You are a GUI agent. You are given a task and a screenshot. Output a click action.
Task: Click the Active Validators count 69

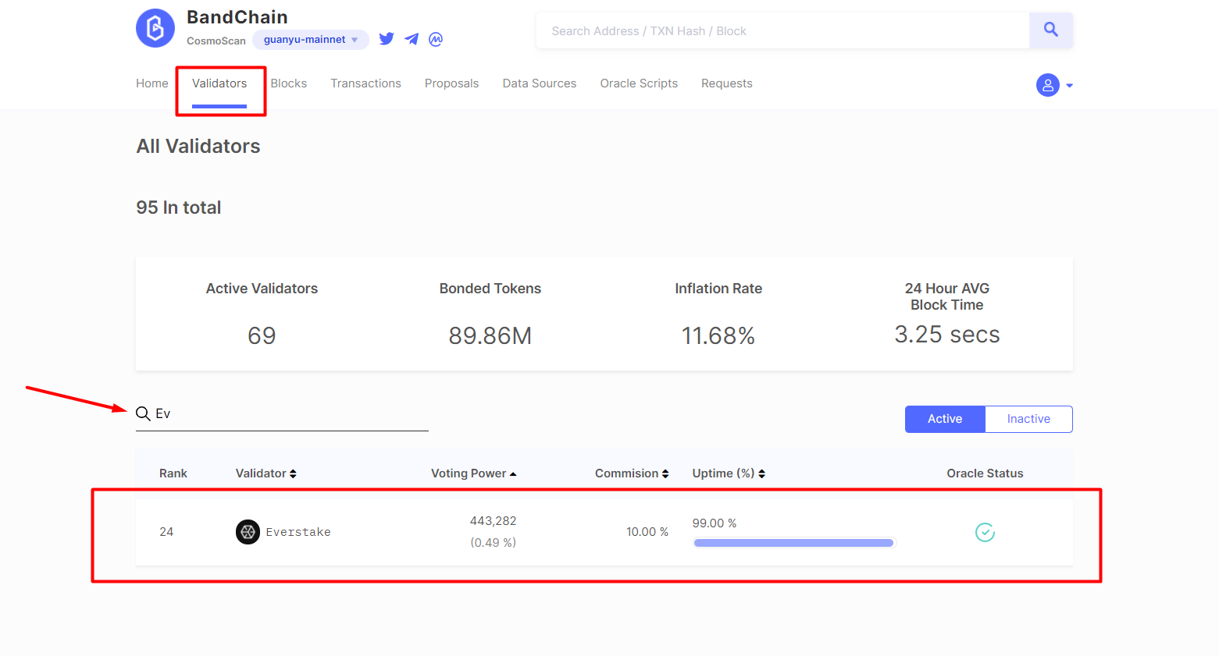[x=262, y=335]
